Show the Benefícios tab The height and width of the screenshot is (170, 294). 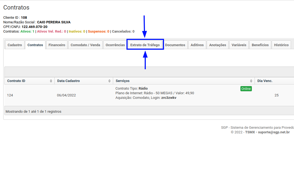tap(260, 45)
